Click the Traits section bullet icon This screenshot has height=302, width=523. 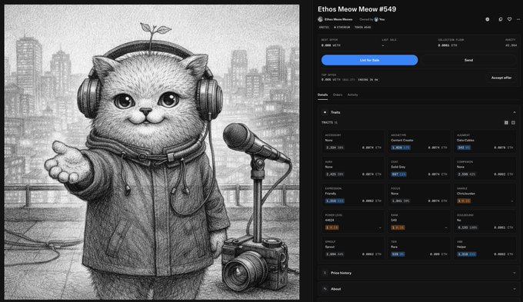[x=325, y=112]
